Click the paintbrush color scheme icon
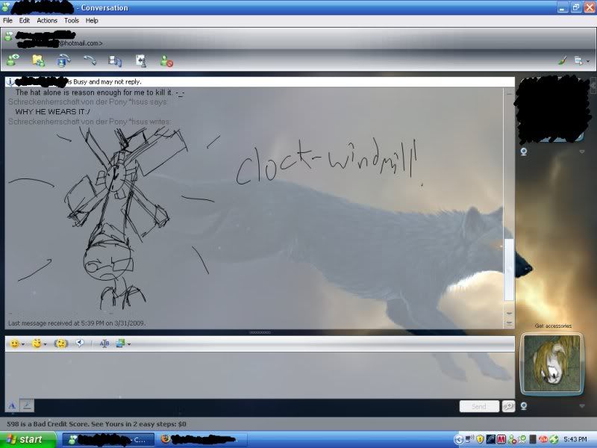Screen dimensions: 597x448 click(562, 60)
